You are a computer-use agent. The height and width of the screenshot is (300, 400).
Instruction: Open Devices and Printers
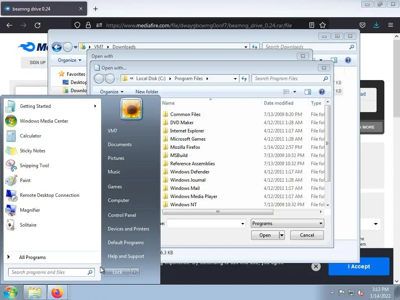[128, 229]
